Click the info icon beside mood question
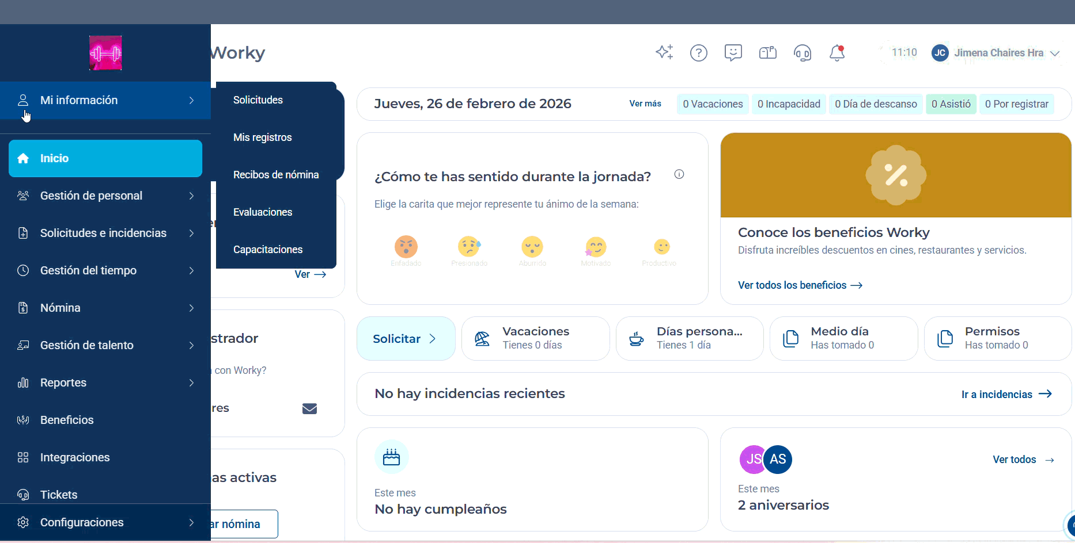The image size is (1075, 543). (x=679, y=174)
